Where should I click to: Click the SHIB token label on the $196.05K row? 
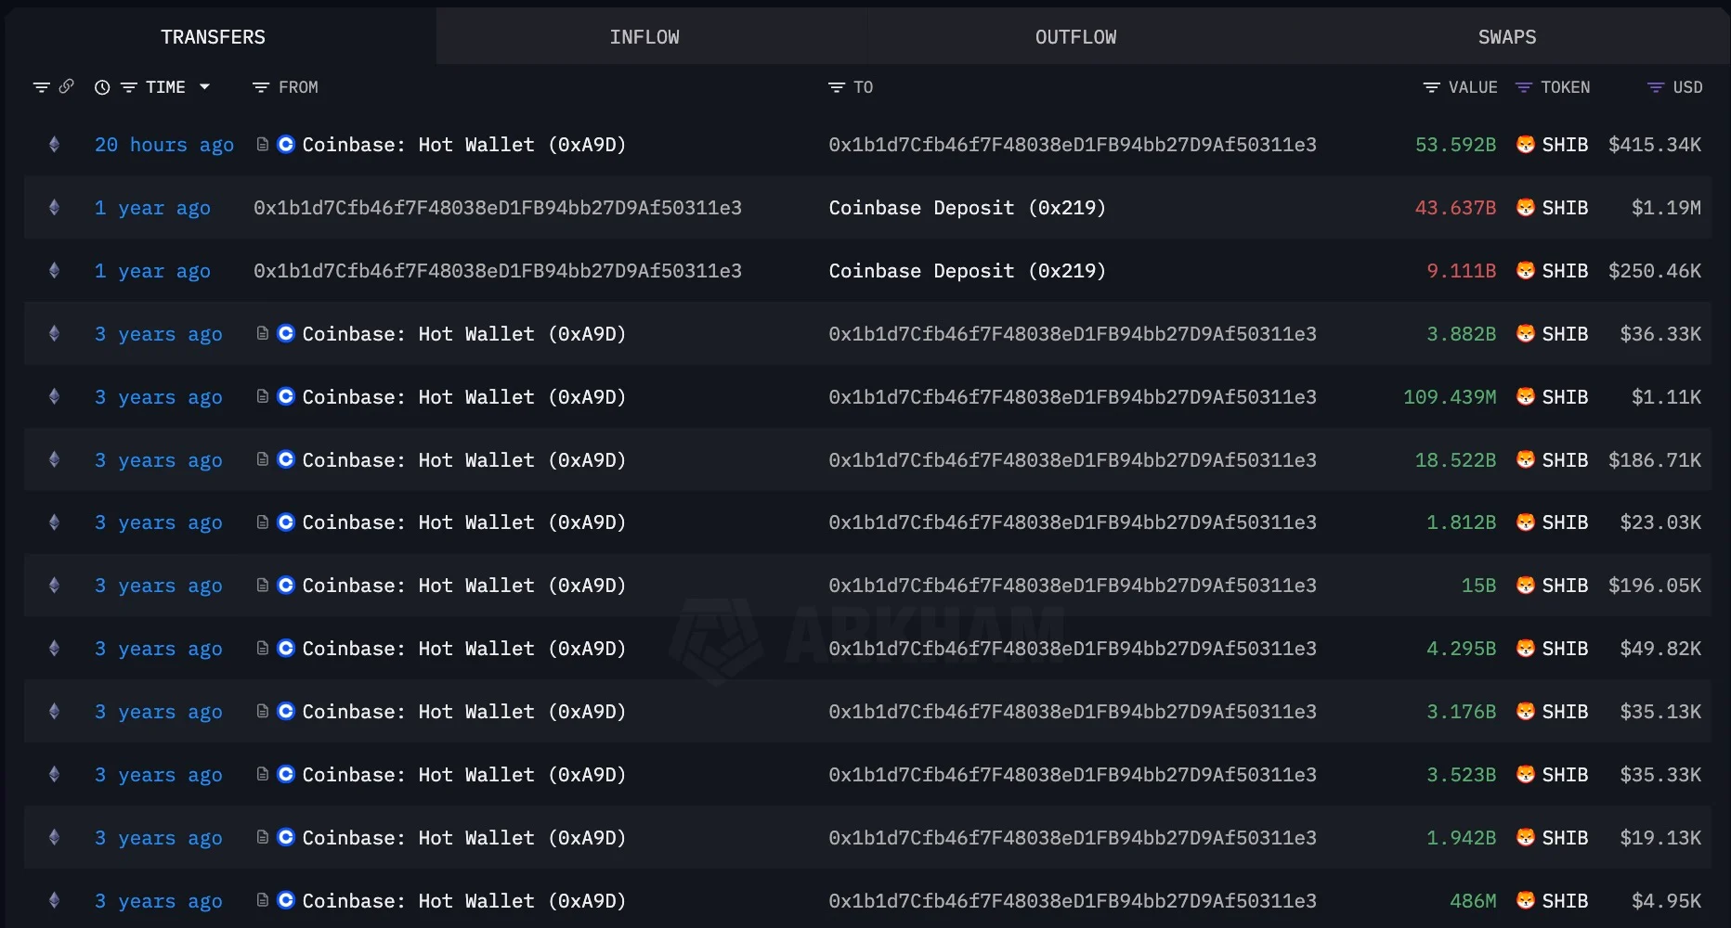[x=1565, y=586]
